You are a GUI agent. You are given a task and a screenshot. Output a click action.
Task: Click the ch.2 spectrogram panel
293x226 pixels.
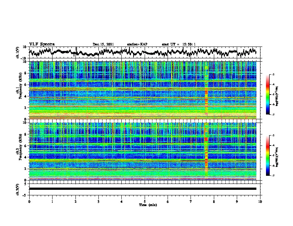click(143, 151)
